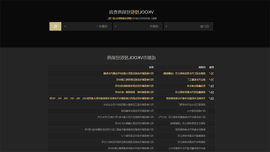Open the last visible dealer name in the table
The height and width of the screenshot is (152, 270).
tap(187, 148)
